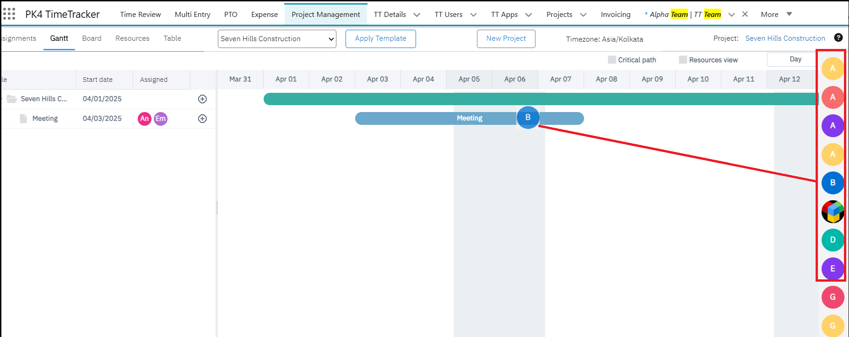The width and height of the screenshot is (849, 337).
Task: Open the Multi Entry tab
Action: click(x=193, y=14)
